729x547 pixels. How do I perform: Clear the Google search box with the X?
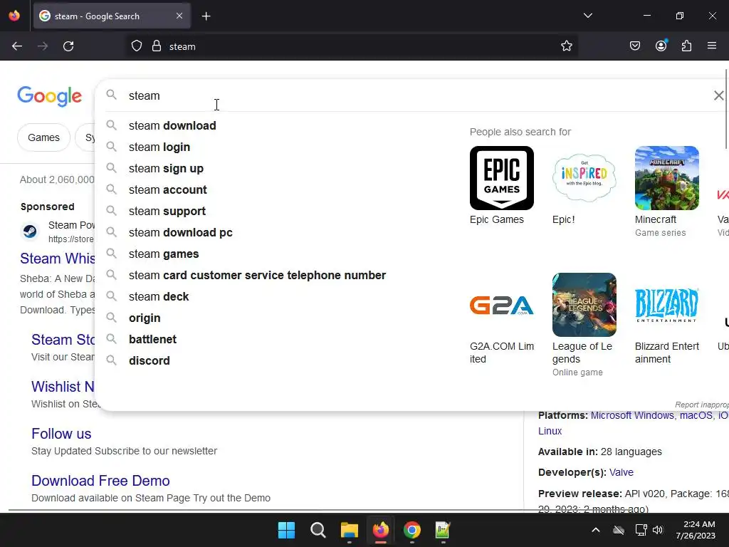[719, 95]
